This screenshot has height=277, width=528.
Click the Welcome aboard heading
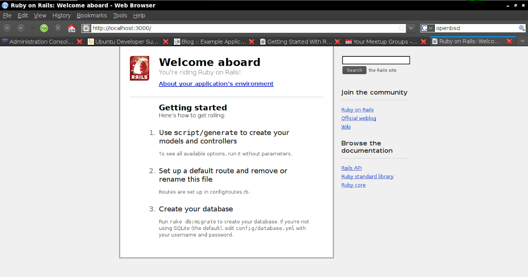point(209,62)
